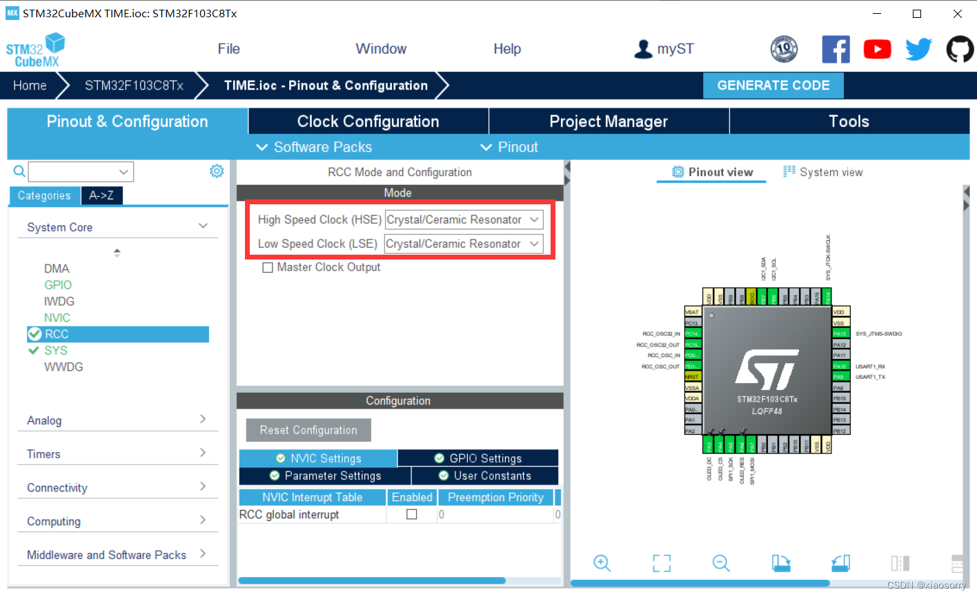Click the green check icon beside RCC
The width and height of the screenshot is (977, 597).
(34, 334)
